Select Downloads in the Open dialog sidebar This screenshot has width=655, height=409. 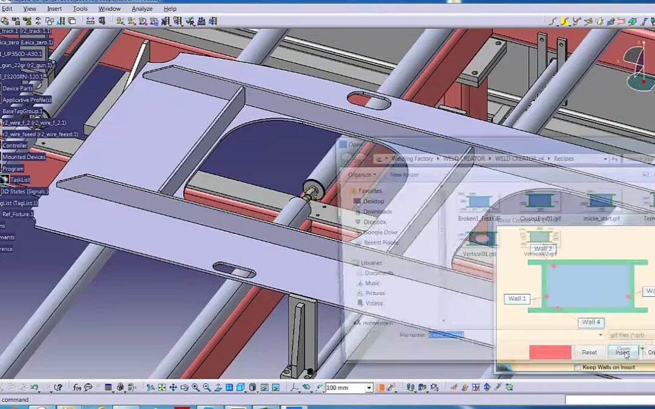377,211
